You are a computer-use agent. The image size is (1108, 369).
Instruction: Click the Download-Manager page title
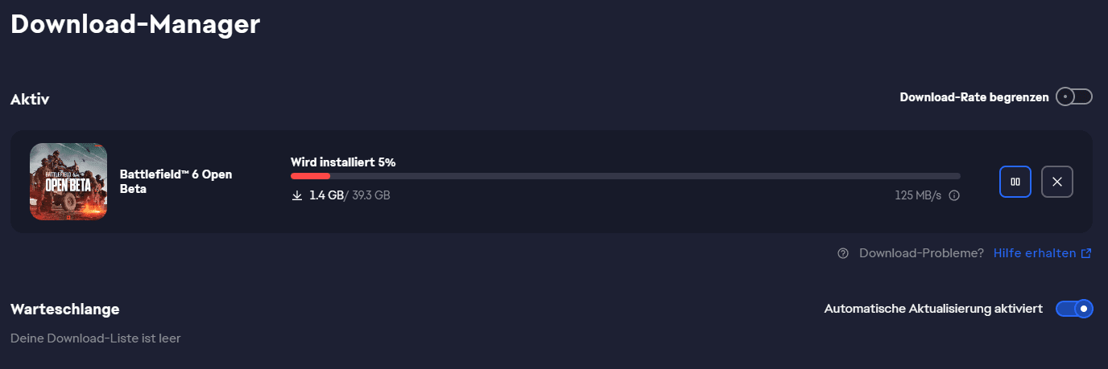coord(134,23)
